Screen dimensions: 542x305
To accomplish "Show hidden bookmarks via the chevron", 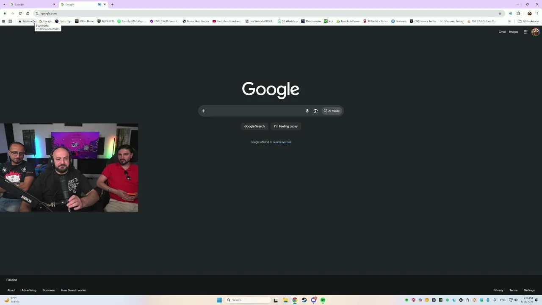I will tap(509, 21).
